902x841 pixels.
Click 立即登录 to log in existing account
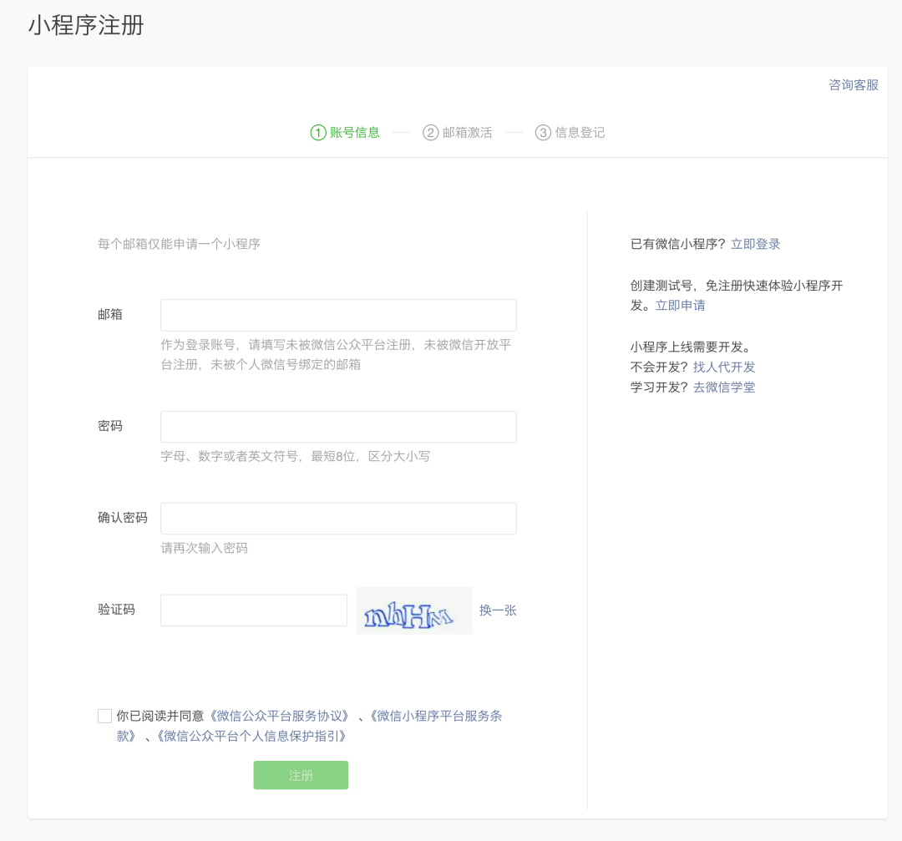click(754, 243)
